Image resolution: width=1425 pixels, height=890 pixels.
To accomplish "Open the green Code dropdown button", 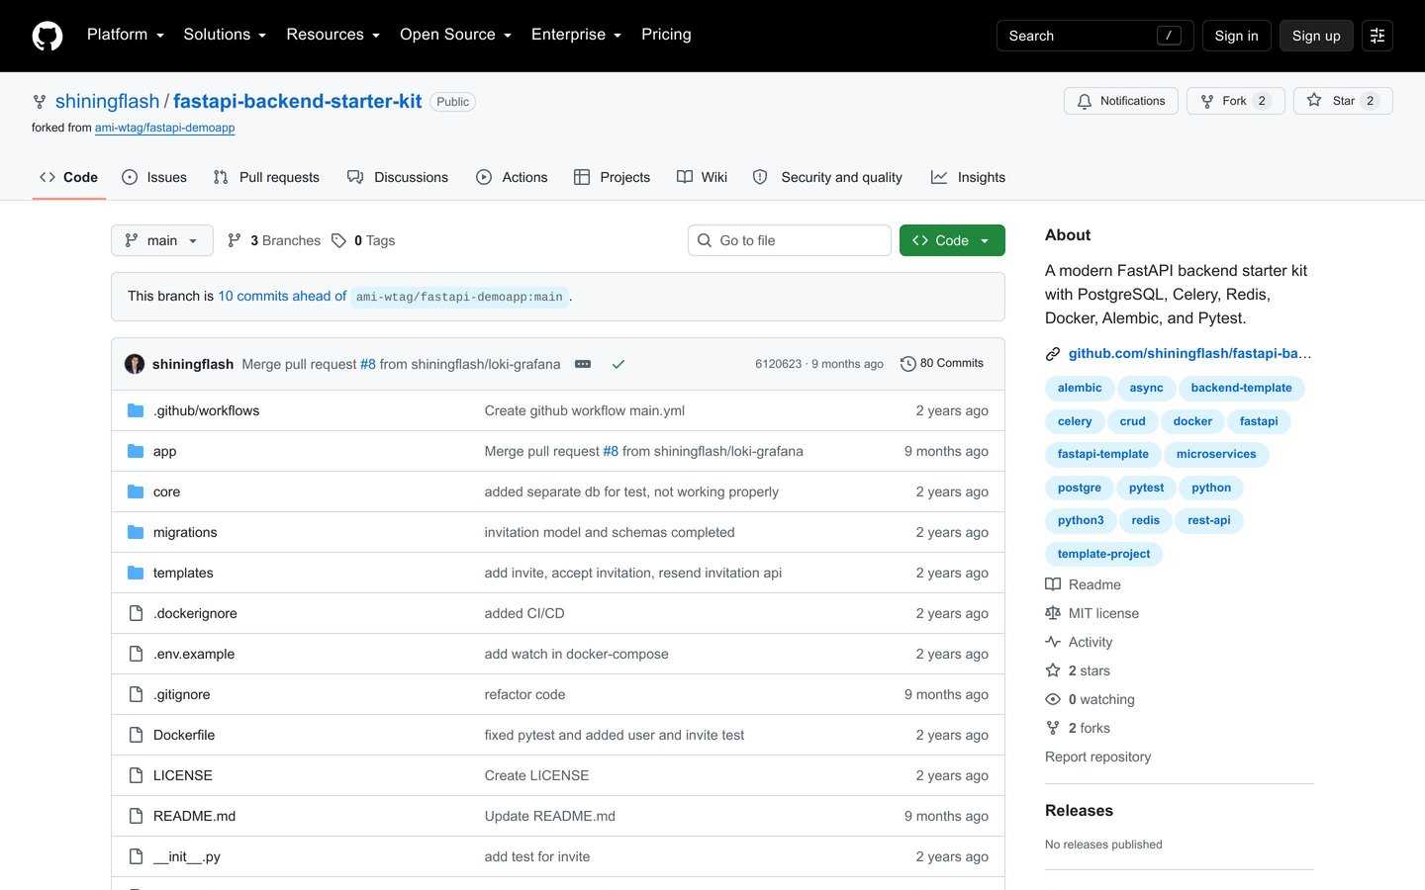I will tap(952, 240).
